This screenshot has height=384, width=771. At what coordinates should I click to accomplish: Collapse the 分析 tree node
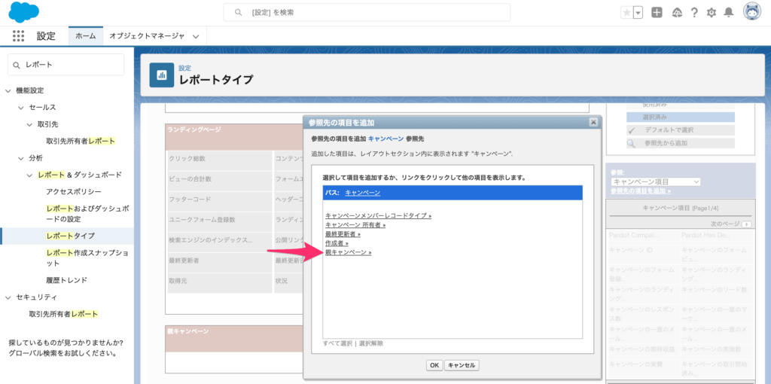pos(20,158)
